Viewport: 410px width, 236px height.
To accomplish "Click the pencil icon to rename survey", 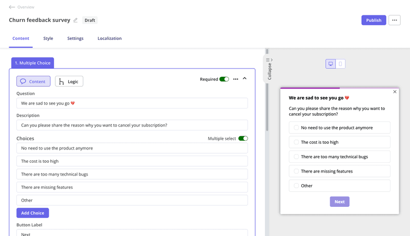I will point(75,20).
